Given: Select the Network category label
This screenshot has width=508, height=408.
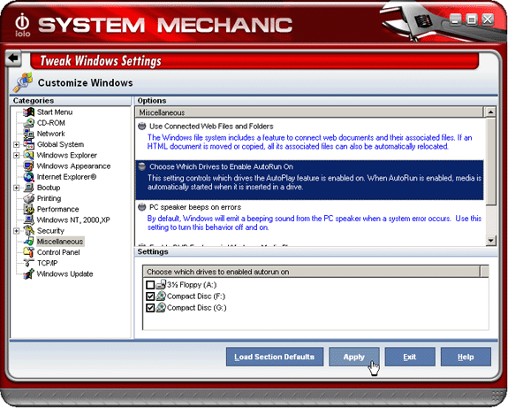Looking at the screenshot, I should [51, 134].
